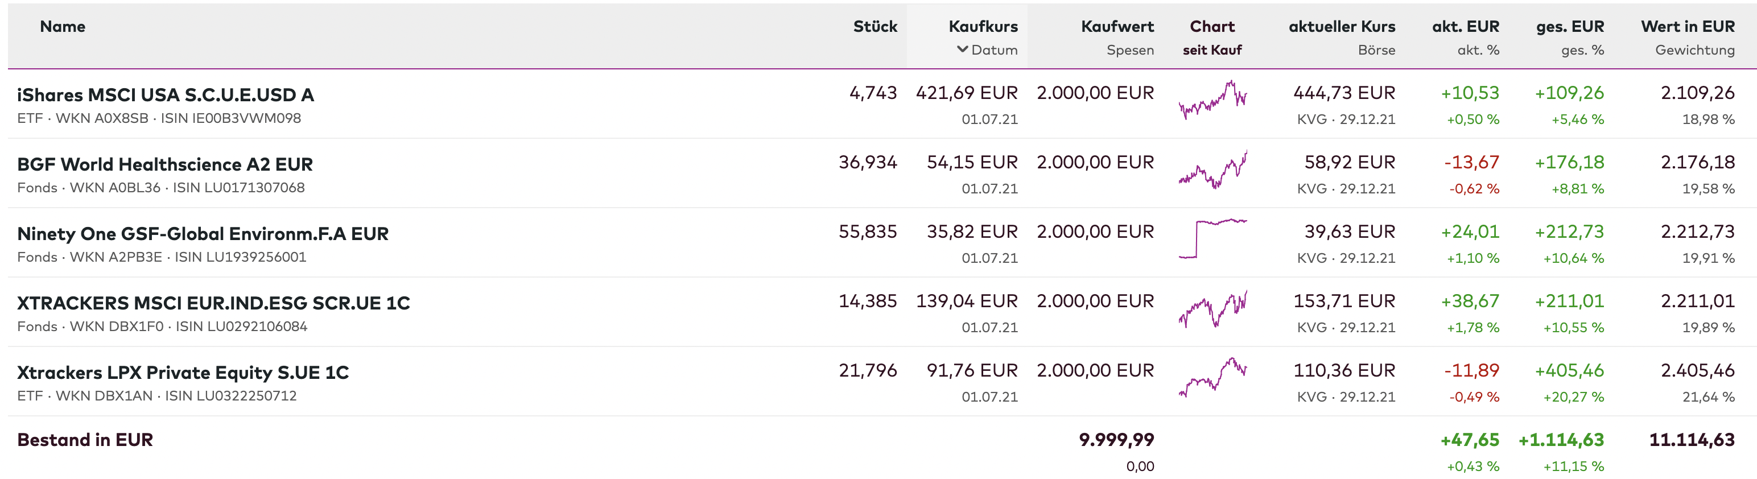Sort holdings by Name column header
The width and height of the screenshot is (1757, 479).
coord(63,27)
